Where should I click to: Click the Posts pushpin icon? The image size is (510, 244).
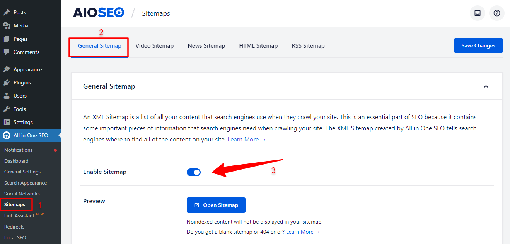[7, 12]
